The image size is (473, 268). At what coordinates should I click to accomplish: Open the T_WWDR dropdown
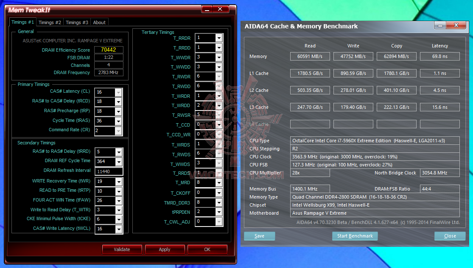click(219, 57)
